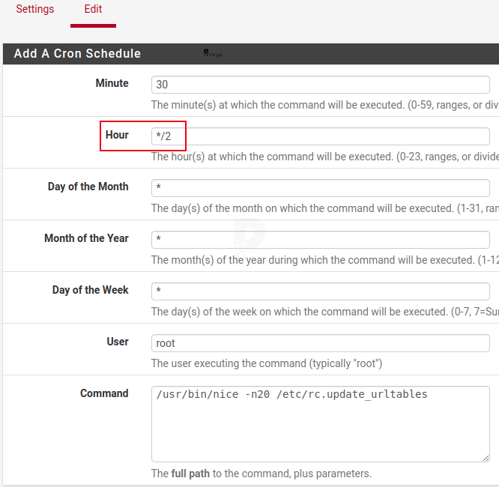Click the 'Add A Cron Schedule' heading
This screenshot has height=487, width=499.
tap(77, 53)
